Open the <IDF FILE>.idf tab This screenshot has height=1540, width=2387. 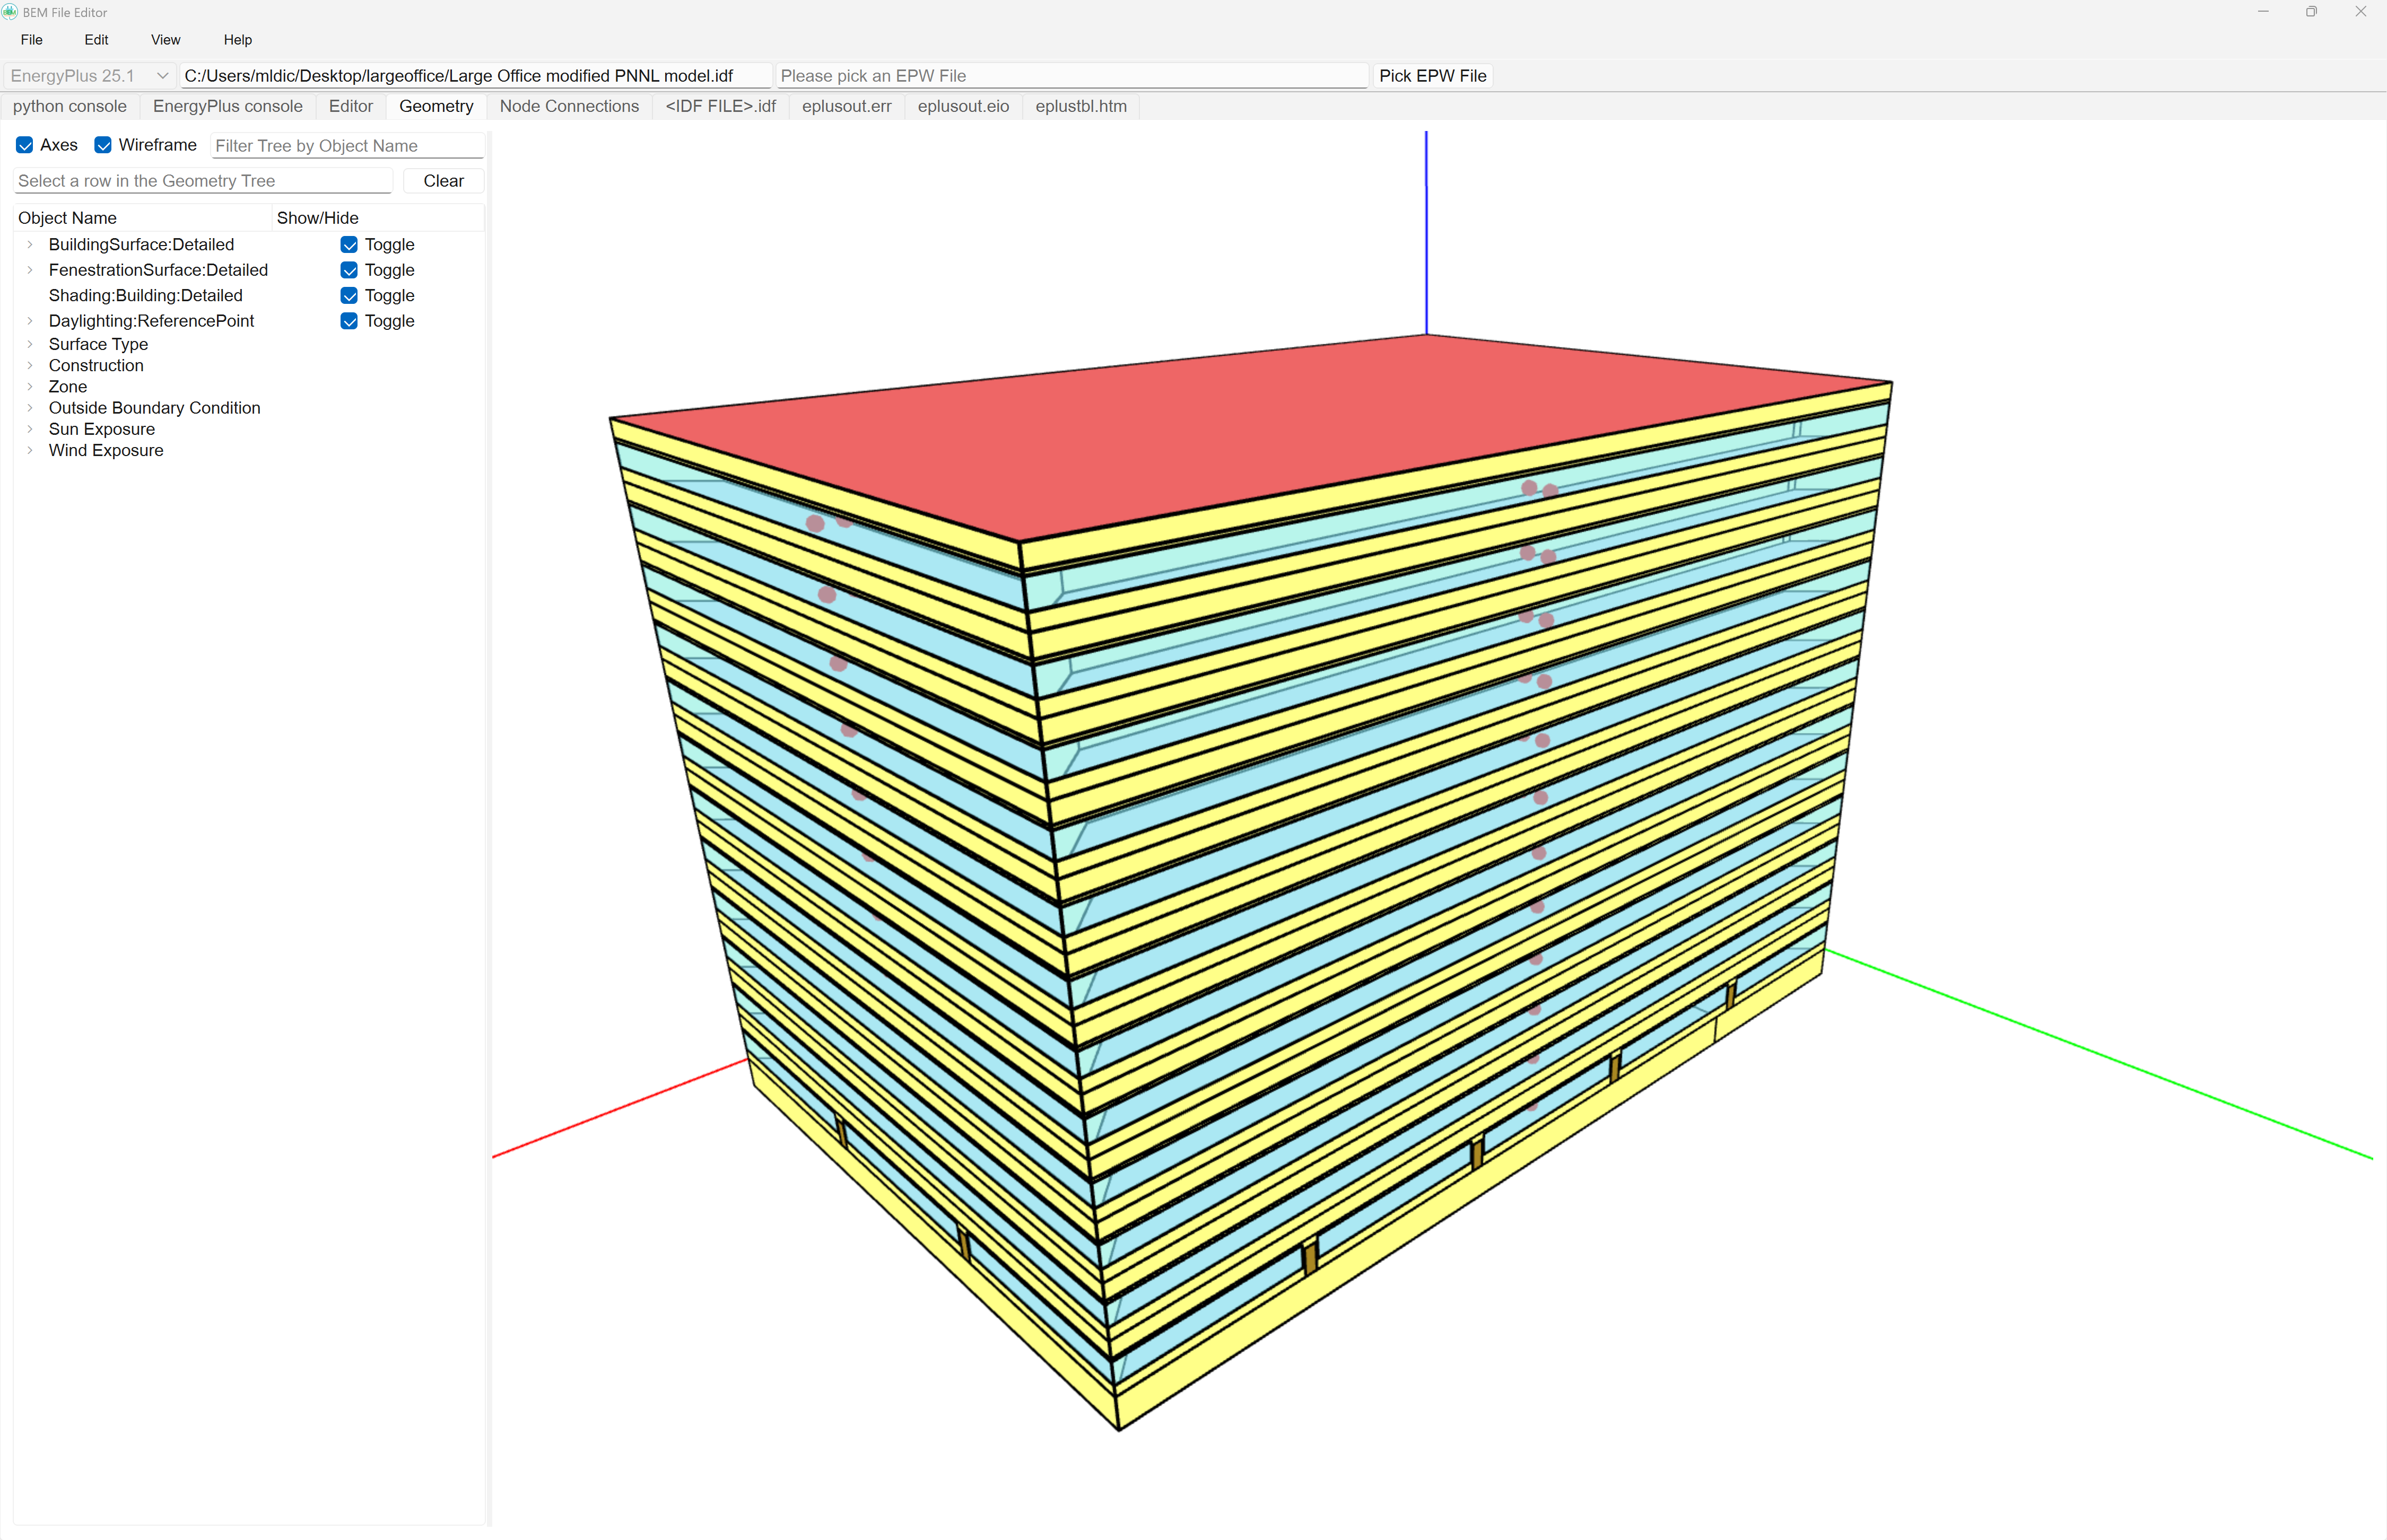click(x=720, y=106)
